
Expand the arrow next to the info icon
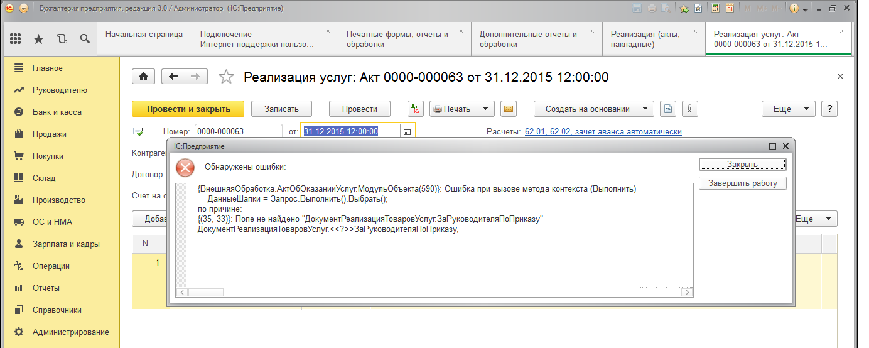tap(805, 9)
